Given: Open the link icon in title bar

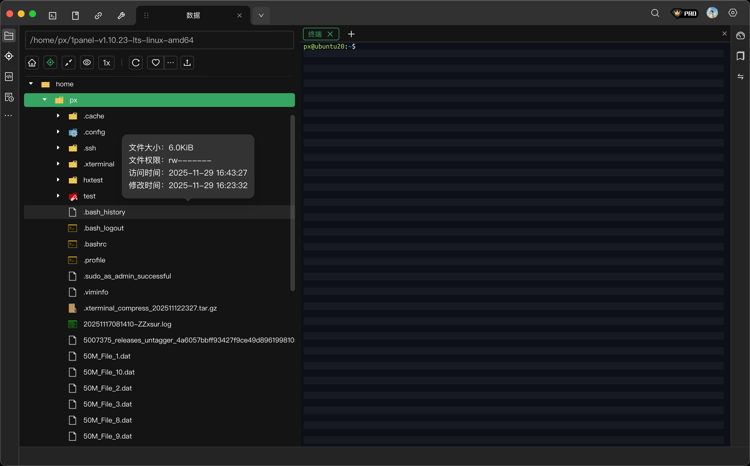Looking at the screenshot, I should tap(98, 15).
